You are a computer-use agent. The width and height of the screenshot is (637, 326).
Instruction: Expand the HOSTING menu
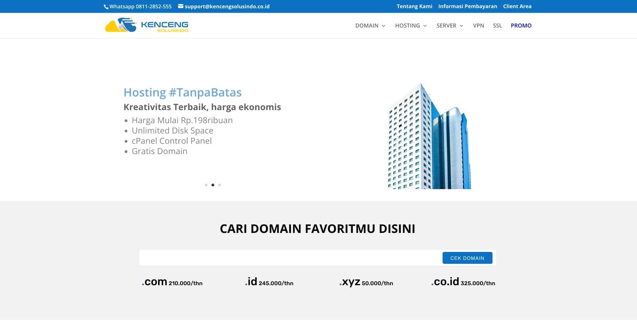tap(411, 25)
